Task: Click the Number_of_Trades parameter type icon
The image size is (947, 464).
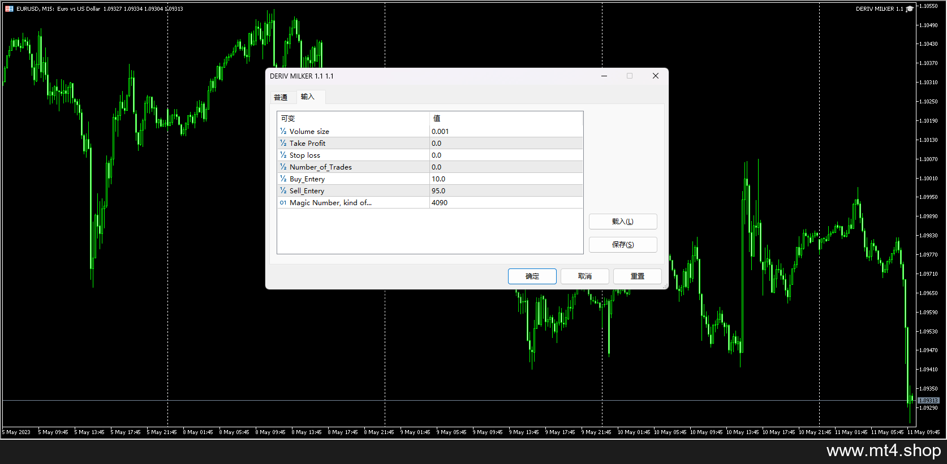Action: [283, 167]
